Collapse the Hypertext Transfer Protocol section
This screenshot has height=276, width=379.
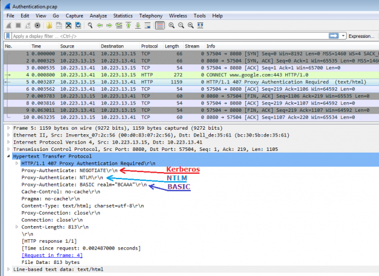pyautogui.click(x=7, y=156)
